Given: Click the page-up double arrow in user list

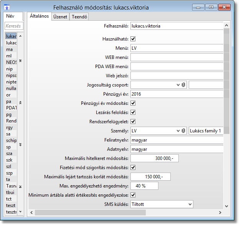Looking at the screenshot, I should [20, 103].
